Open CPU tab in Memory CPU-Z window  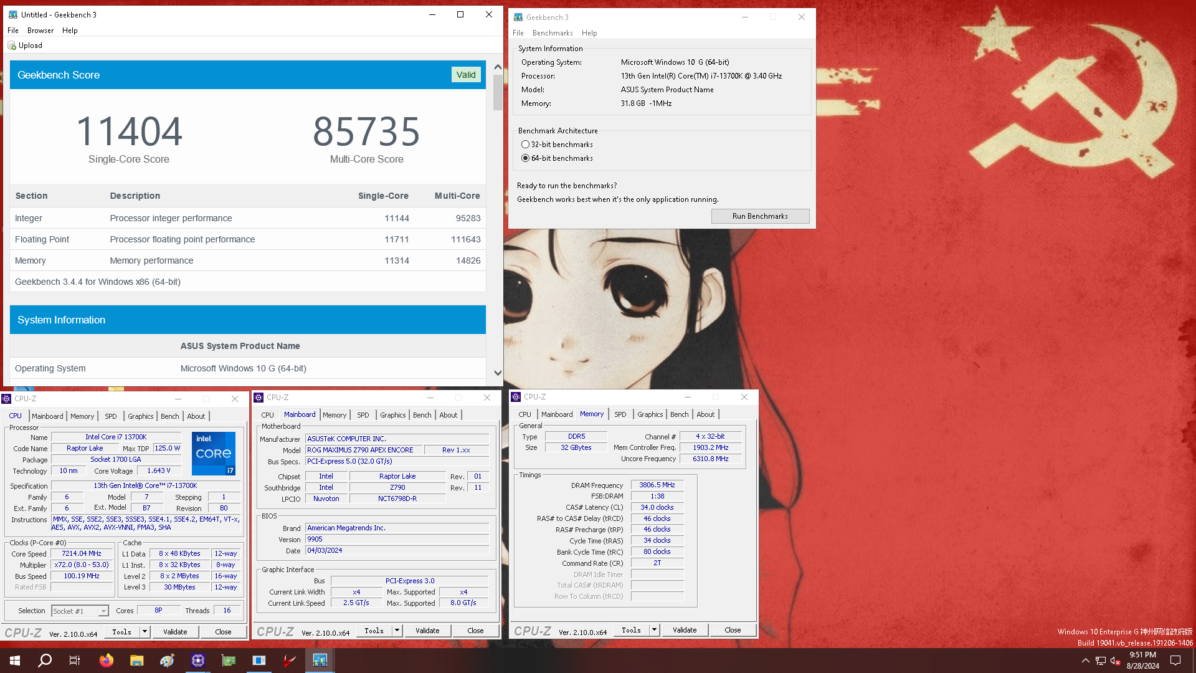tap(525, 414)
